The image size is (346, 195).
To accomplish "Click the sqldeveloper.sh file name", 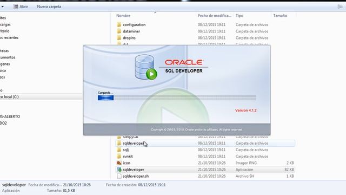I will pyautogui.click(x=136, y=176).
